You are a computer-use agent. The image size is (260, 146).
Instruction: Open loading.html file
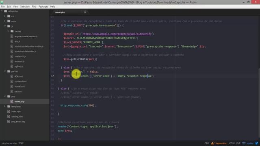(17, 116)
